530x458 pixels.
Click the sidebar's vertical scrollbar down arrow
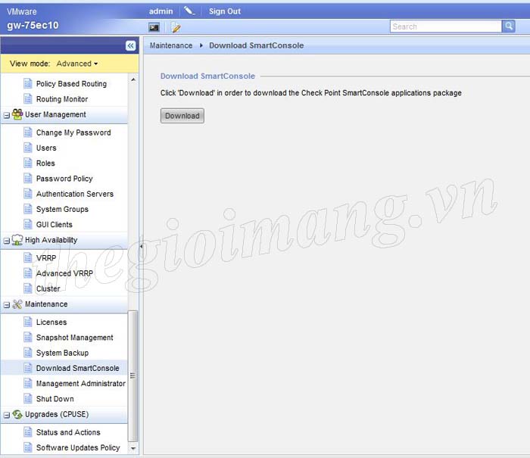[x=133, y=447]
